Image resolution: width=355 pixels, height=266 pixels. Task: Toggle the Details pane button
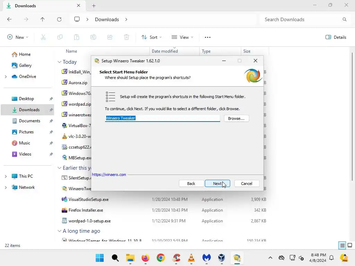(x=336, y=37)
